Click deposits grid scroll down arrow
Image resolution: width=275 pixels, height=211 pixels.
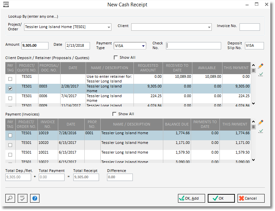(254, 103)
